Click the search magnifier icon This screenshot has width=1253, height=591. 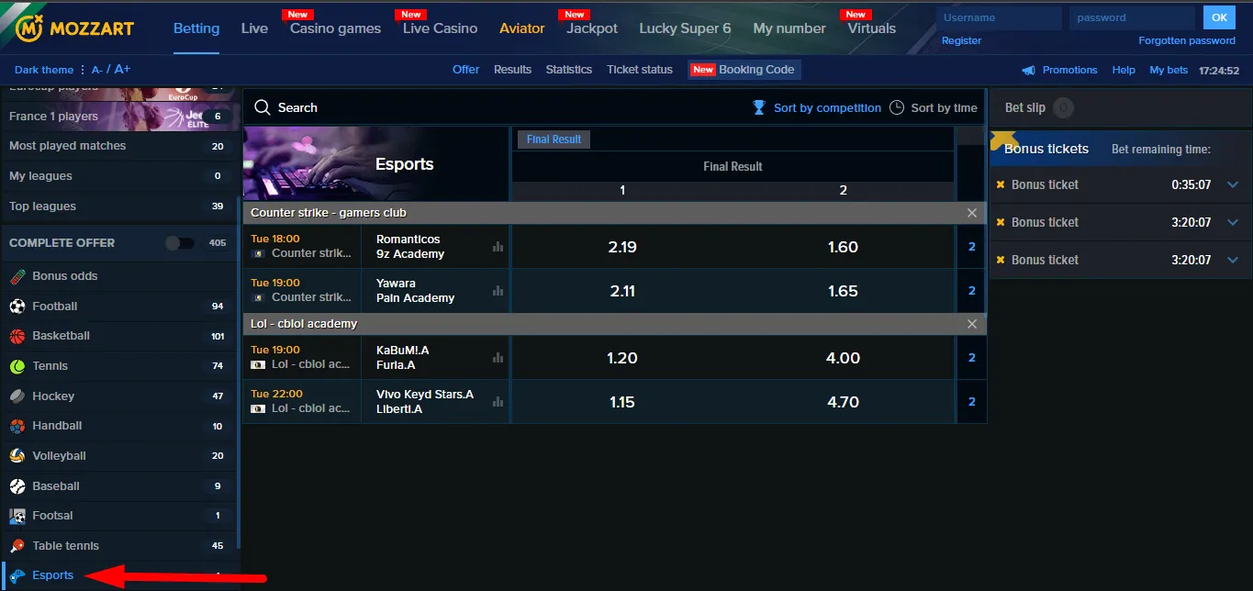point(263,107)
